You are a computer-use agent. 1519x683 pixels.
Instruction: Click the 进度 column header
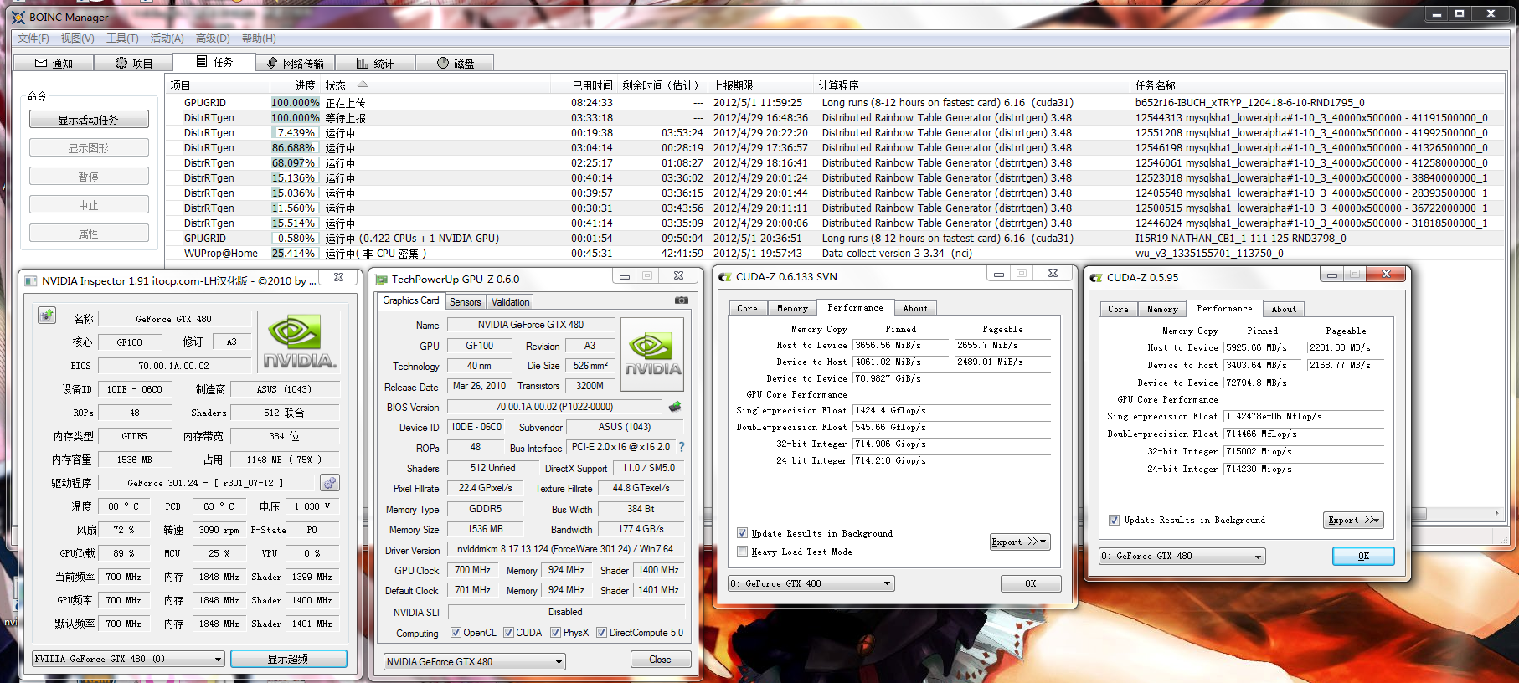[296, 85]
